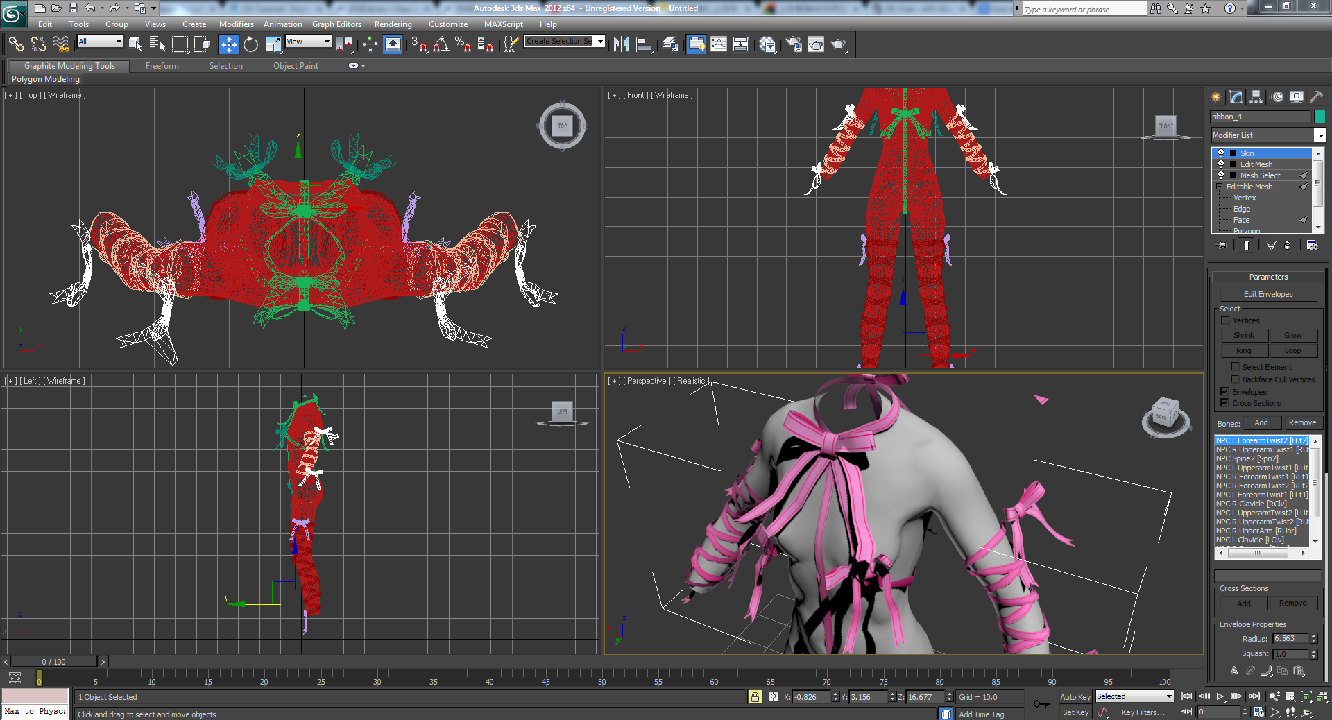
Task: Click the Edit Envelopes button
Action: click(1268, 294)
